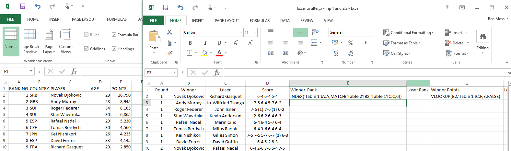
Task: Open the Conditional Formatting dropdown
Action: point(408,33)
